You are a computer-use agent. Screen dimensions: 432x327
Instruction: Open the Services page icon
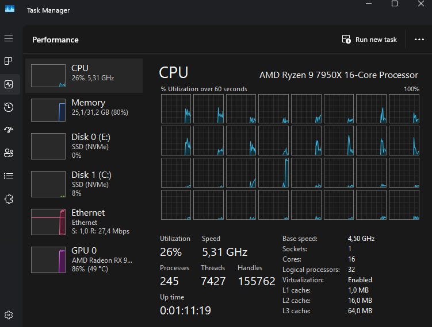coord(9,199)
